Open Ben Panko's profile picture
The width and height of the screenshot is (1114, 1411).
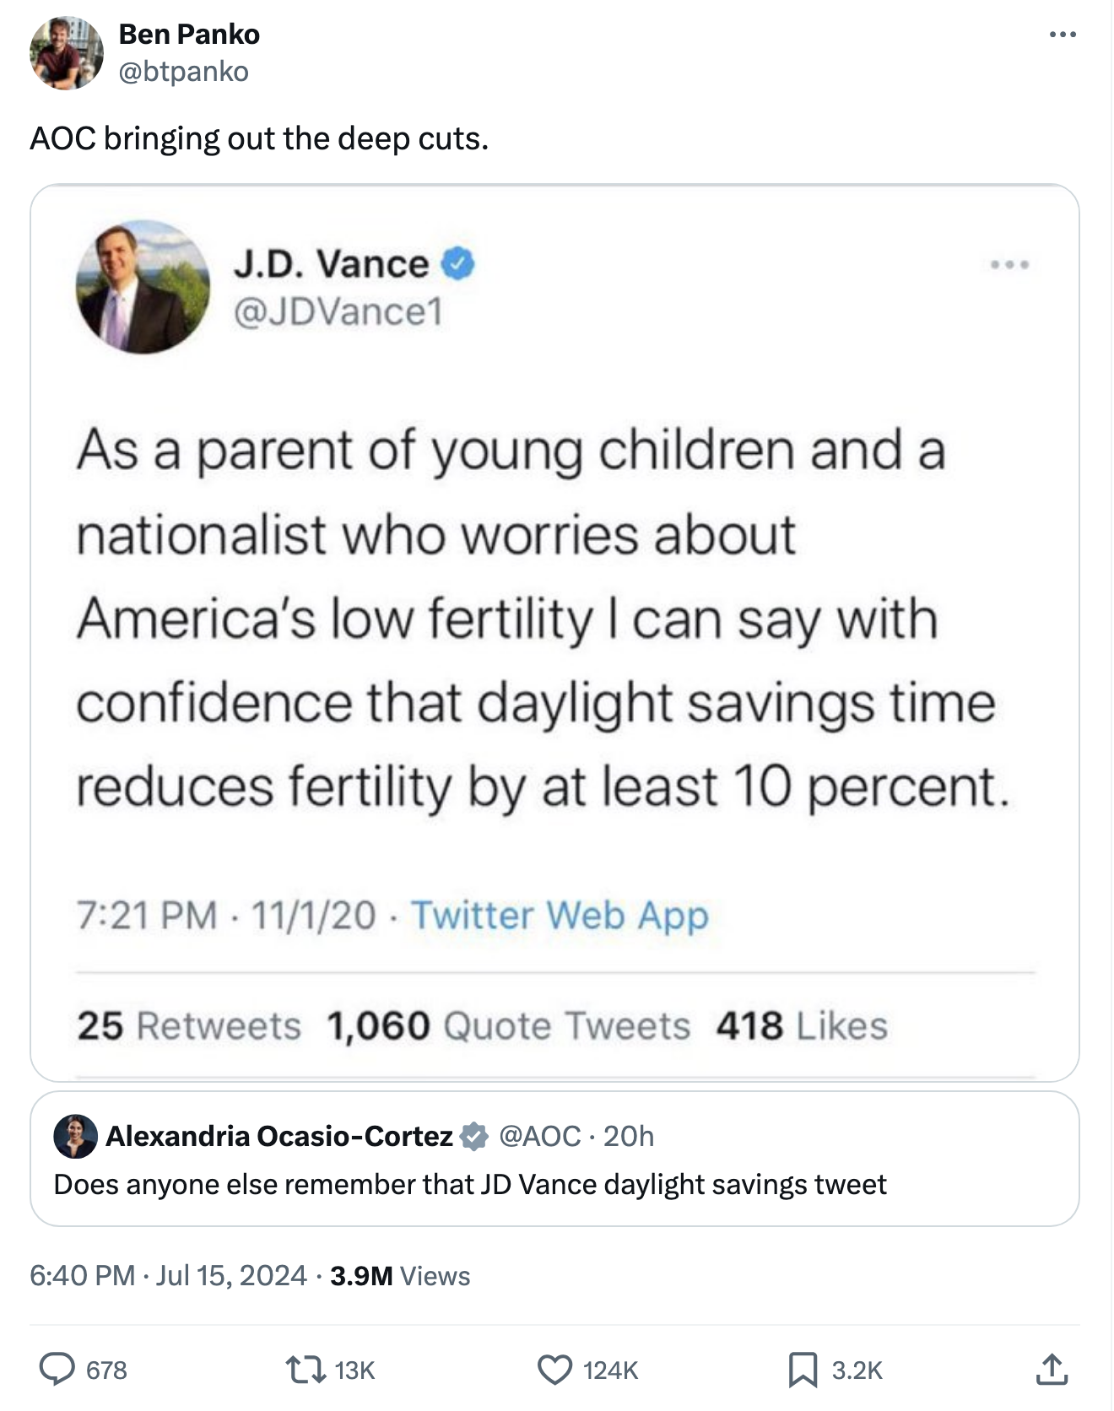(67, 52)
